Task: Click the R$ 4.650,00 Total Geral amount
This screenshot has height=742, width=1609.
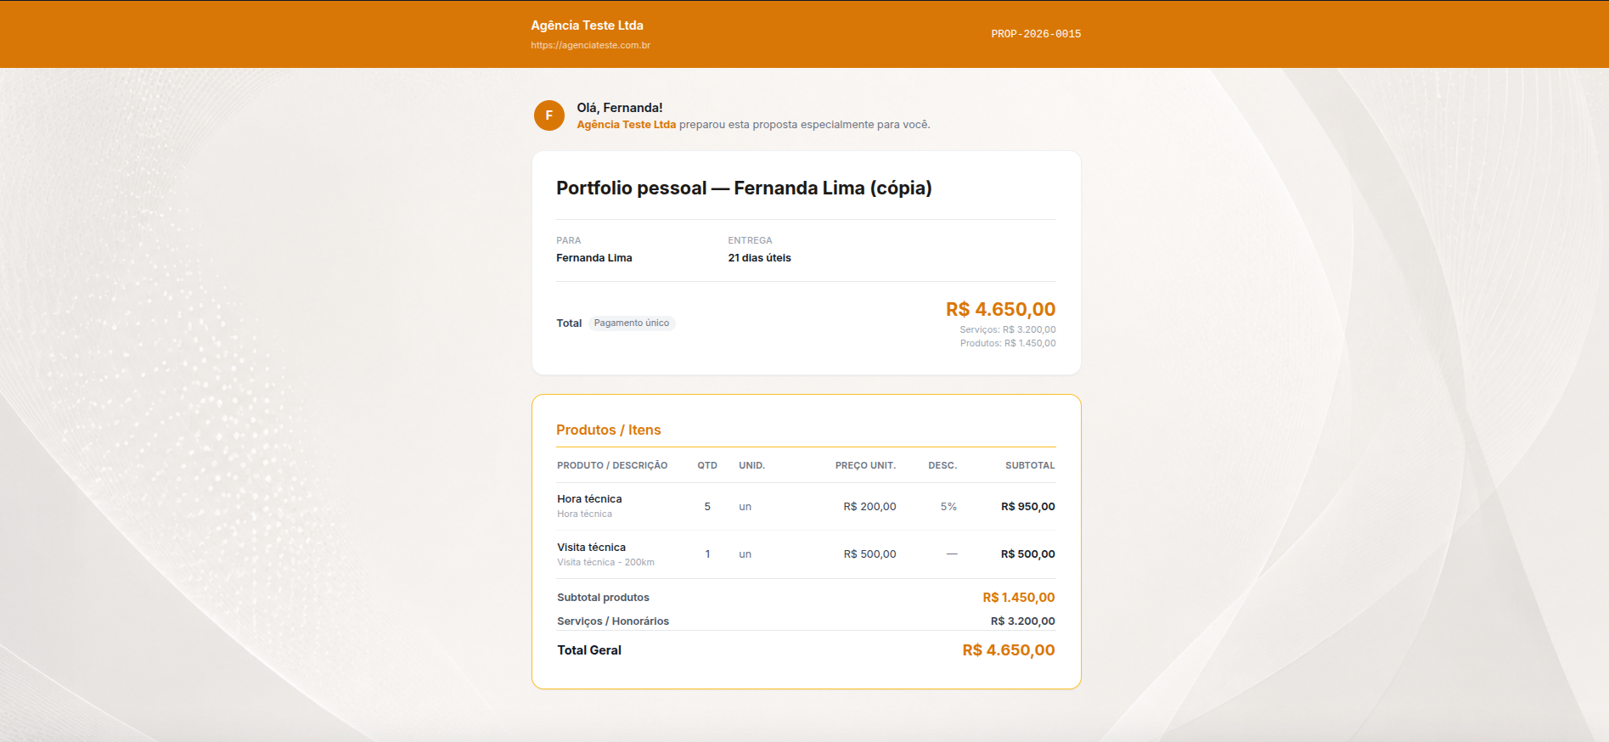Action: coord(1009,650)
